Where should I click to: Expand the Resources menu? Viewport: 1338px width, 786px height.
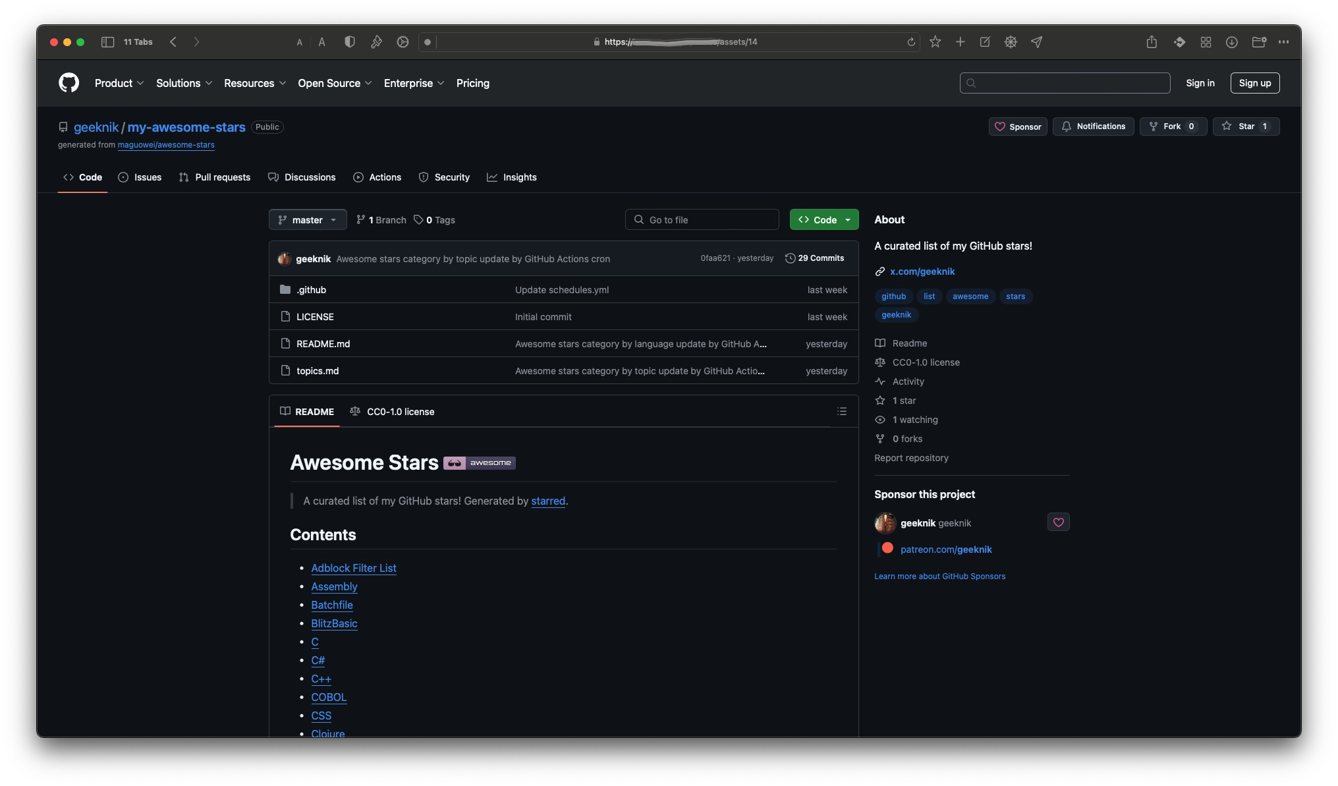(x=255, y=83)
